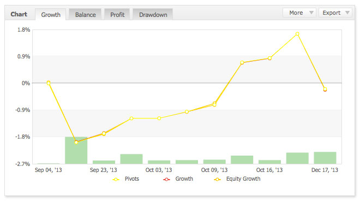
Task: Click the Dec 17, '13 date label
Action: coord(325,170)
